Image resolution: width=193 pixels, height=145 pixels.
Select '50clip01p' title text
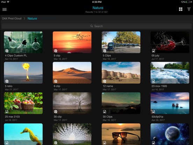click(157, 117)
